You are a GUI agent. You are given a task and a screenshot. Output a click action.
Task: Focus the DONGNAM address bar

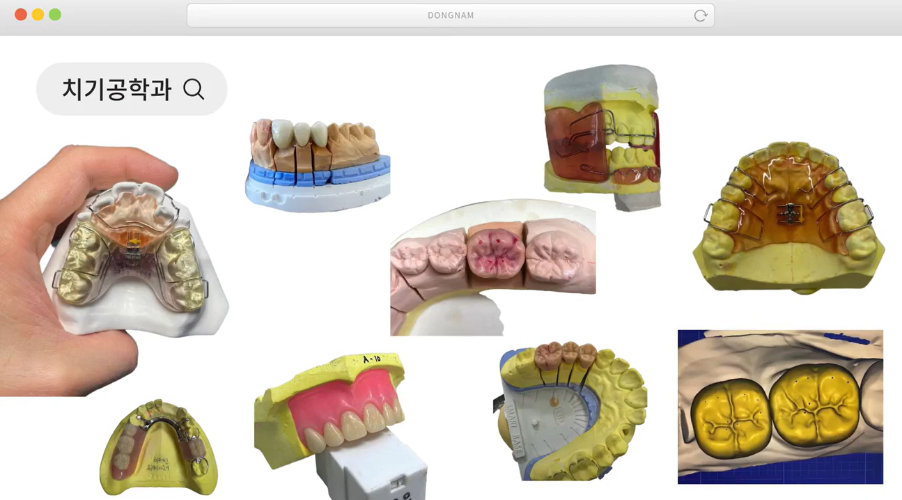[x=450, y=15]
